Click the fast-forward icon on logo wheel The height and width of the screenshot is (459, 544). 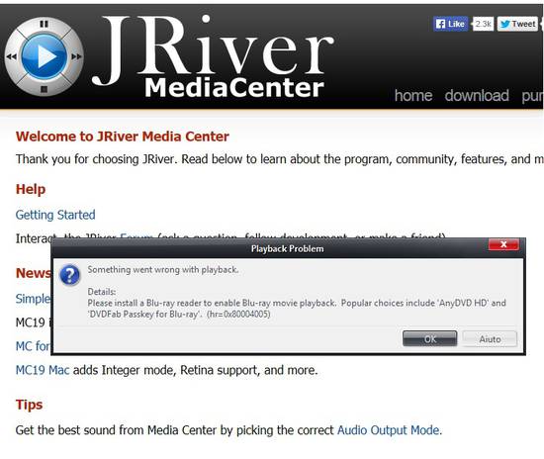[76, 56]
